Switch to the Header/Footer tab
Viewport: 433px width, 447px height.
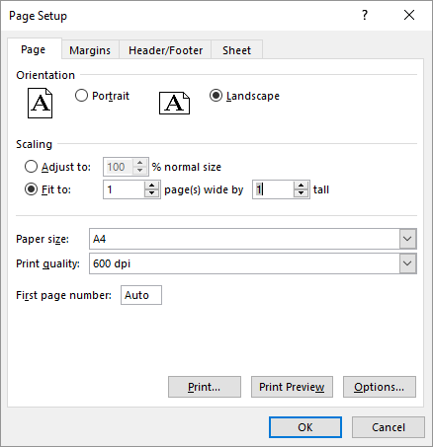click(165, 50)
